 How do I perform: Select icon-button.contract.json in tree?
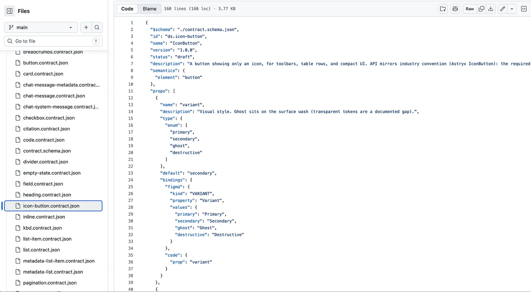click(x=53, y=206)
